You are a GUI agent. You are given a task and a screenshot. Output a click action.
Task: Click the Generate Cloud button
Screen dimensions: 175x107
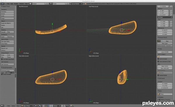point(8,71)
